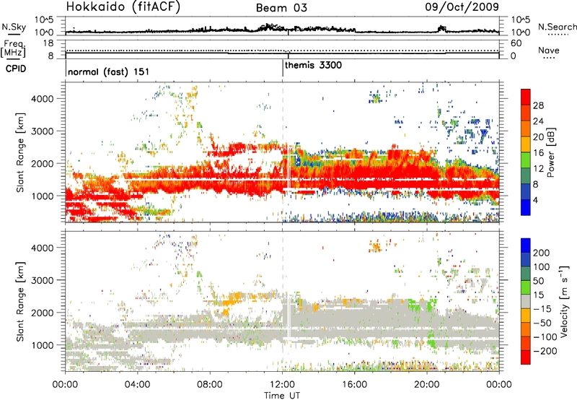Pick the gray segment of Velocity color bar
This screenshot has width=577, height=400.
coord(526,302)
